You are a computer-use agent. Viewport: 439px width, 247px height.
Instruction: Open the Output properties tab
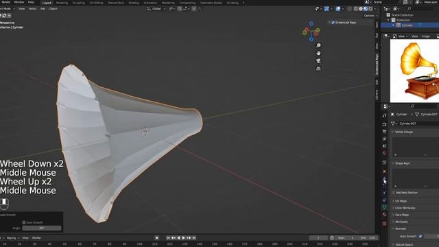coord(384,132)
